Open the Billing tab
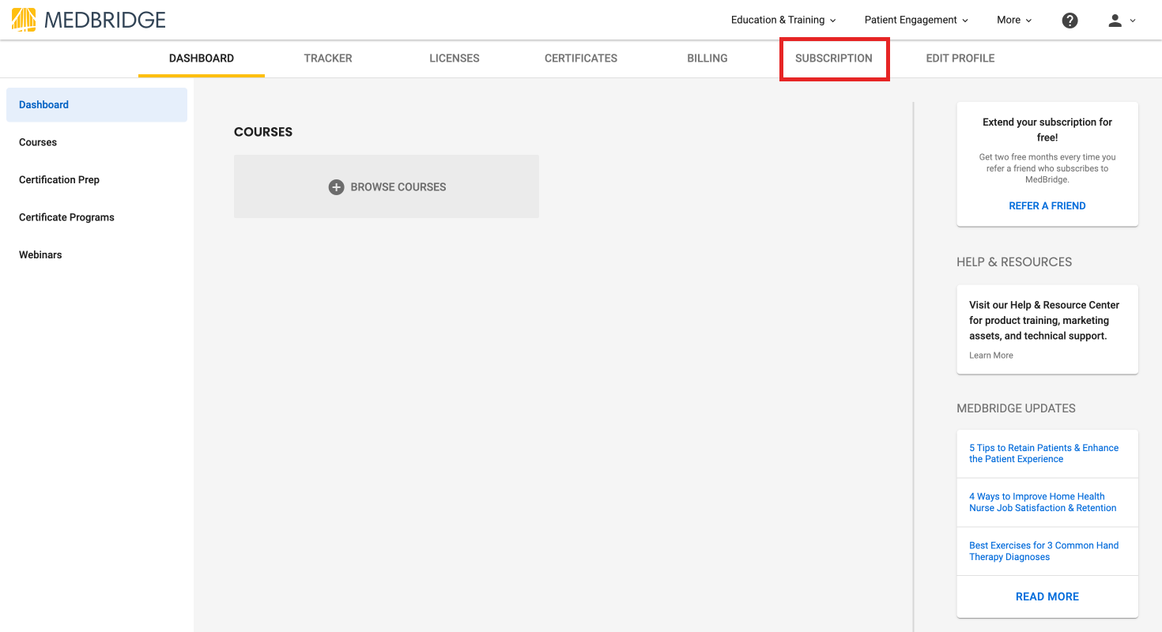 coord(707,58)
